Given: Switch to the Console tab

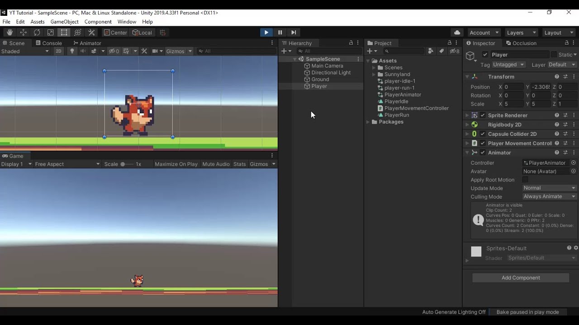Looking at the screenshot, I should click(48, 43).
